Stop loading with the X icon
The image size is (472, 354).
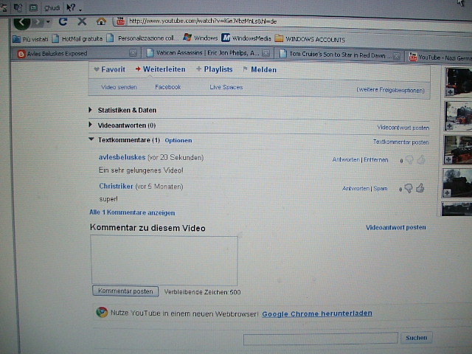(82, 21)
